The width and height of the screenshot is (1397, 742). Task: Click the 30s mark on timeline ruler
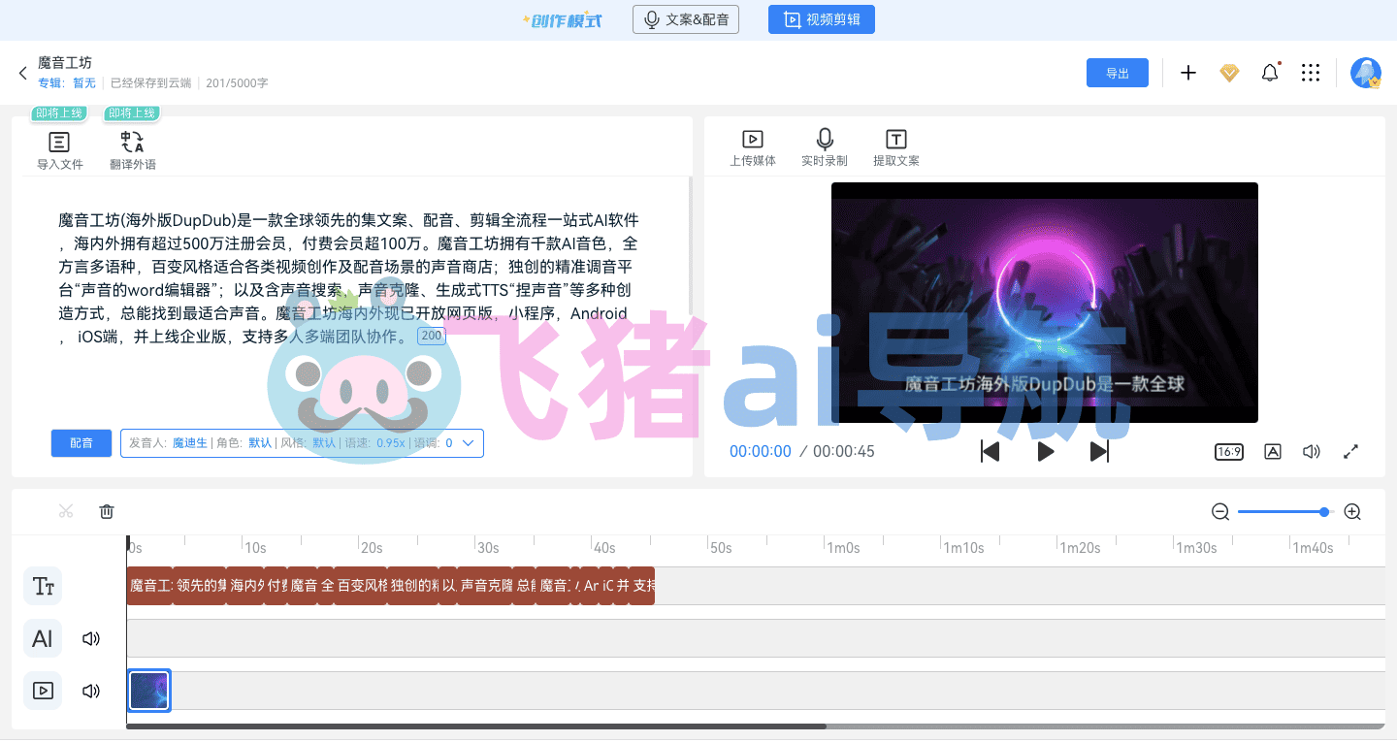point(487,548)
